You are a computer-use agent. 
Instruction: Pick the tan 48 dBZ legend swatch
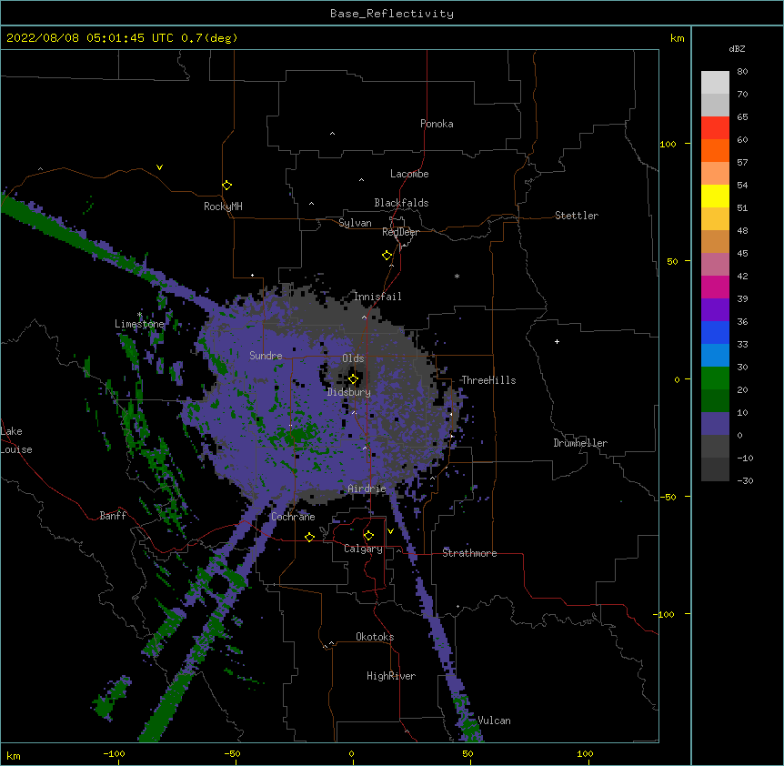pos(715,241)
